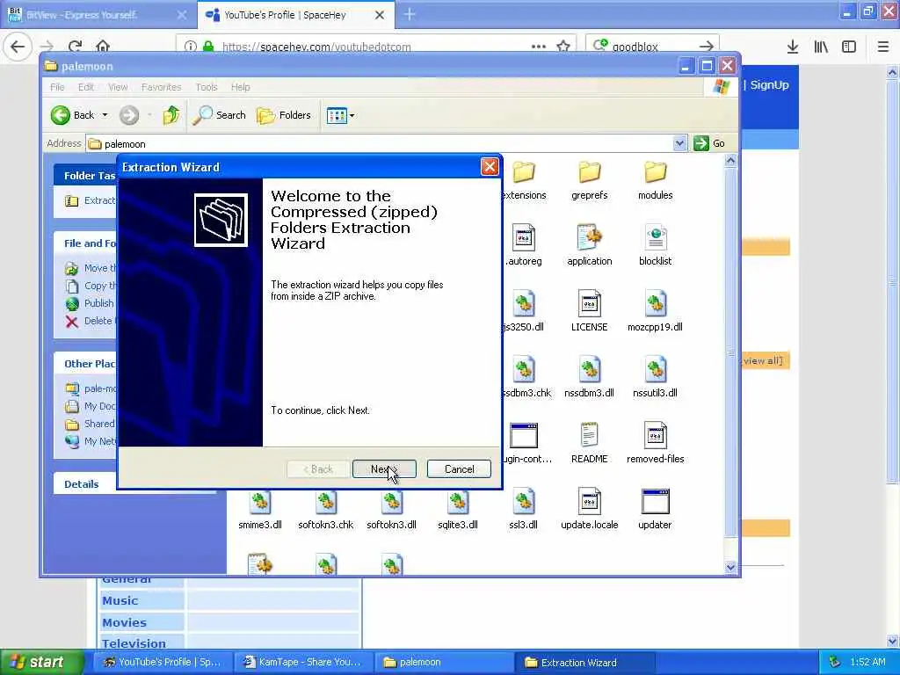Reload the SpaceHey page
This screenshot has width=900, height=675.
coord(76,46)
